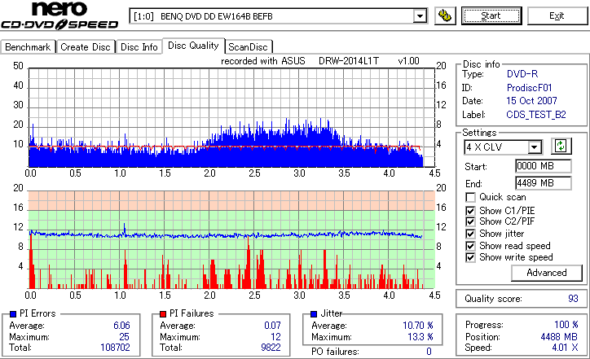The image size is (590, 359).
Task: Switch to the Create Disc tab
Action: tap(86, 47)
